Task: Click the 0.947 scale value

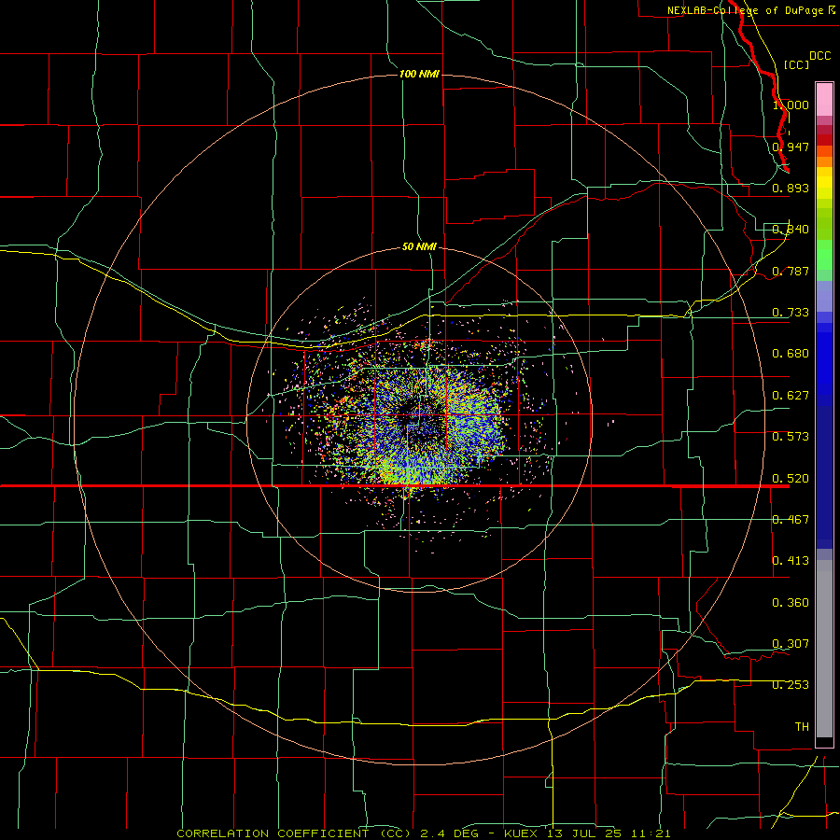Action: tap(791, 147)
